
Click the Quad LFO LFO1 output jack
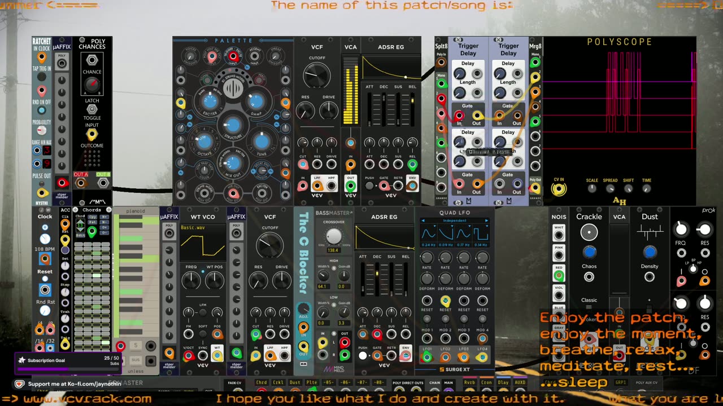[427, 357]
